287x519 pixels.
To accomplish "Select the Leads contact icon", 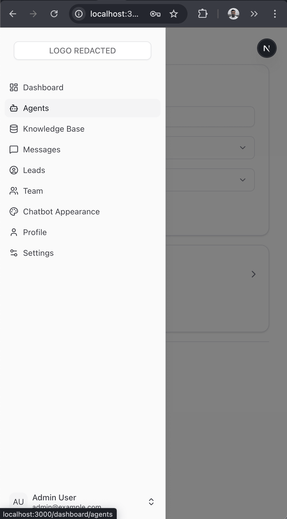I will (14, 170).
